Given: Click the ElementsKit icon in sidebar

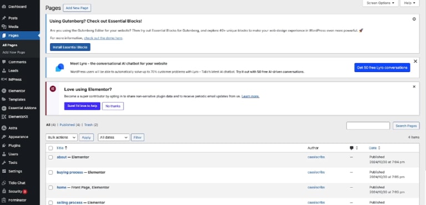Looking at the screenshot, I should tap(4, 117).
